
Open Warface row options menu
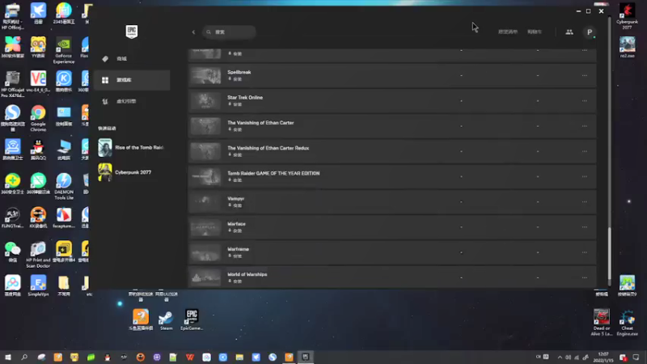point(584,227)
